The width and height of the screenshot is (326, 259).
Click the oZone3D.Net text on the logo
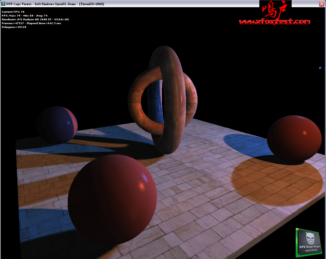(311, 250)
